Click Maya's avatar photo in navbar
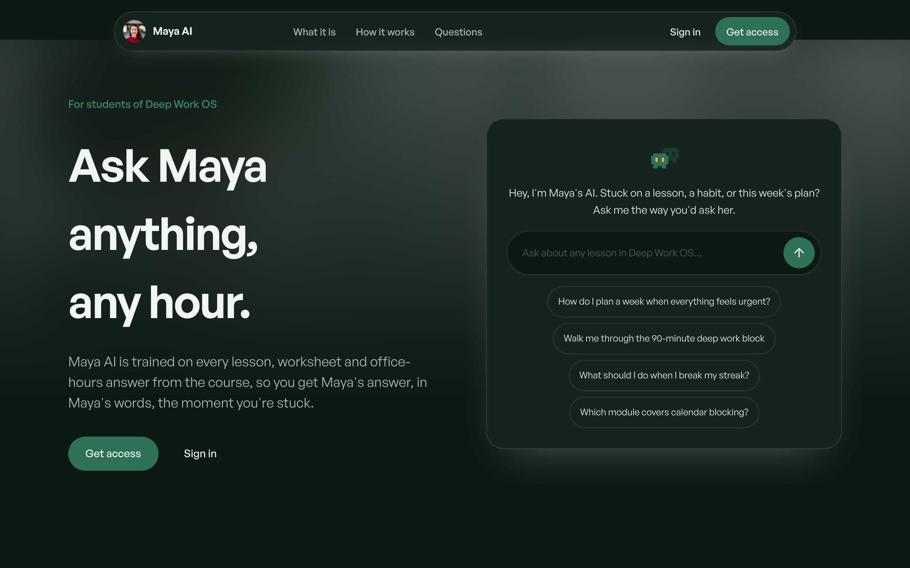 [134, 31]
